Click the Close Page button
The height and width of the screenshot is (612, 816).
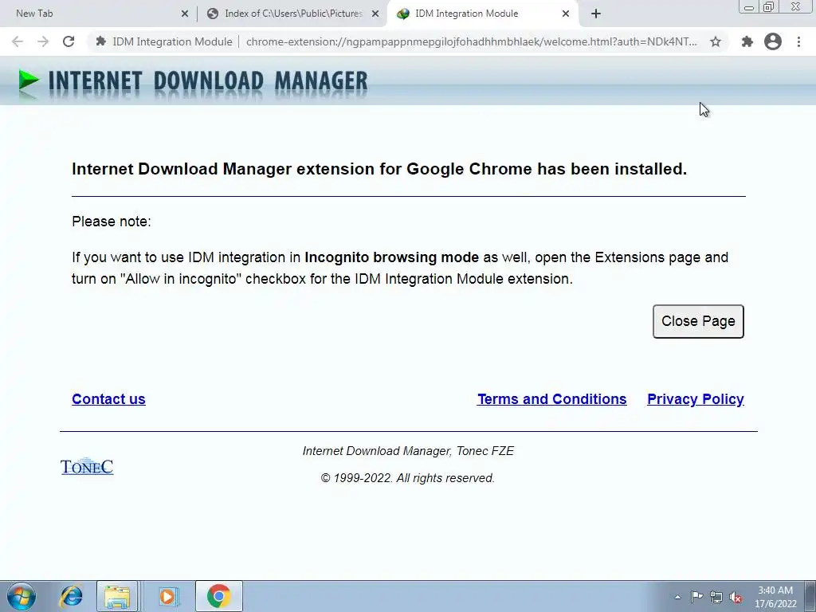click(x=698, y=322)
